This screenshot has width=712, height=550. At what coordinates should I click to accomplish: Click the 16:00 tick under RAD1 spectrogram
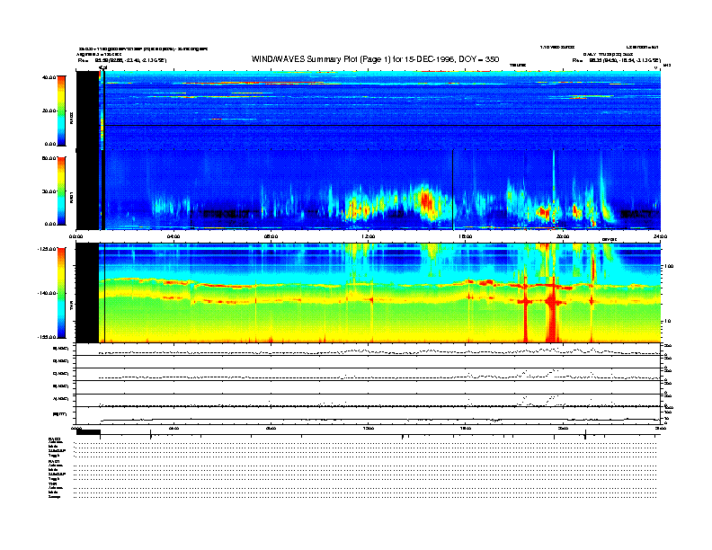[x=466, y=236]
